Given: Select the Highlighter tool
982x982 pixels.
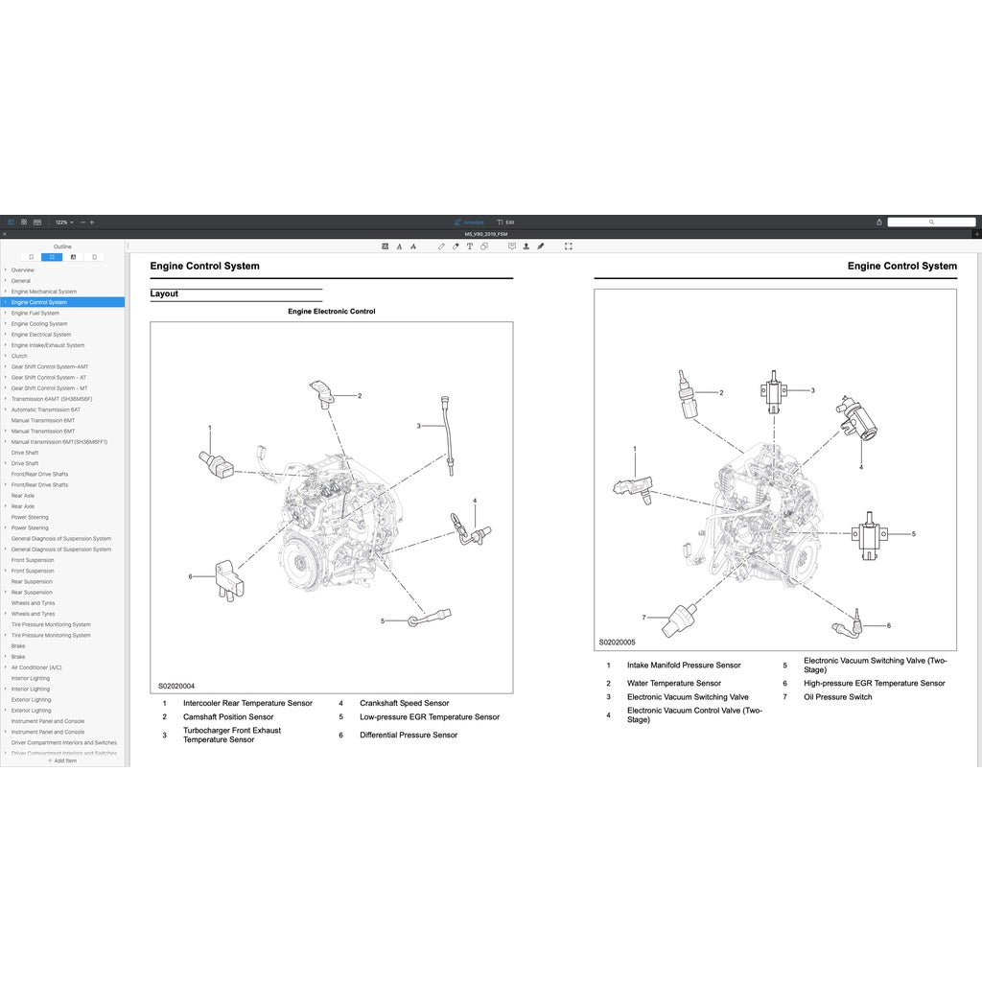Looking at the screenshot, I should pos(457,245).
